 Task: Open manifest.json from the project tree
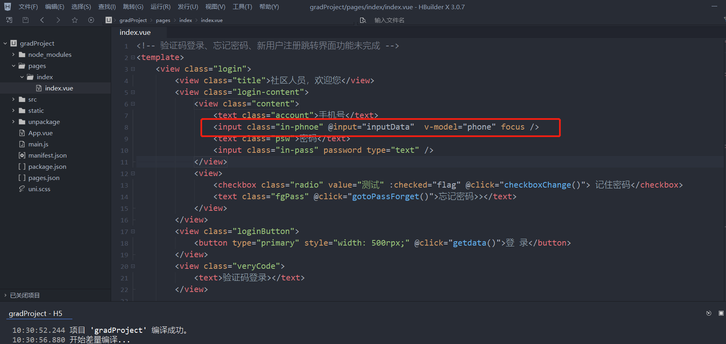point(48,155)
